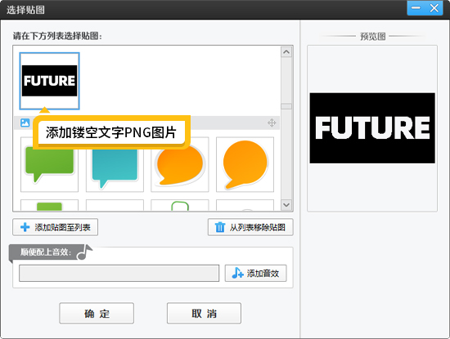Click the blue plus icon of 添加贴图至列表
The height and width of the screenshot is (339, 450).
tap(25, 227)
